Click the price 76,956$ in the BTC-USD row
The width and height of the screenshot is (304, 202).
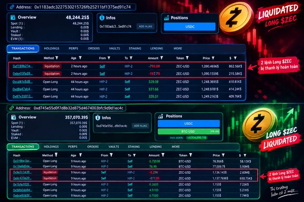[x=218, y=161]
